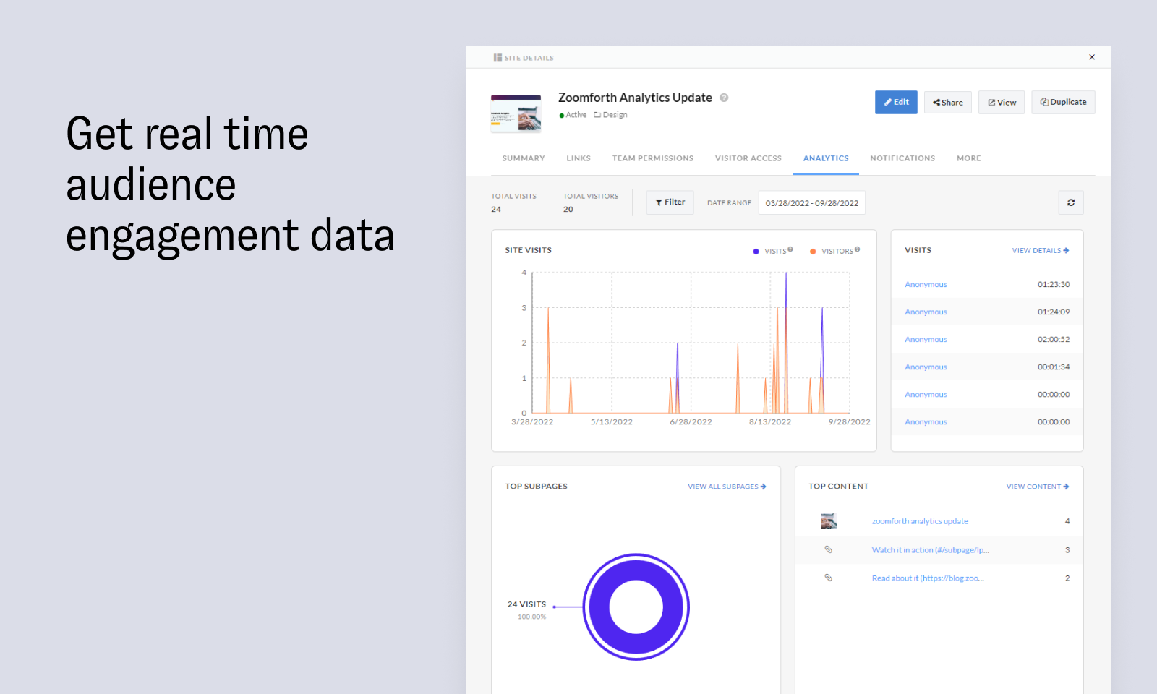Click the link icon beside Read about it

(x=829, y=578)
